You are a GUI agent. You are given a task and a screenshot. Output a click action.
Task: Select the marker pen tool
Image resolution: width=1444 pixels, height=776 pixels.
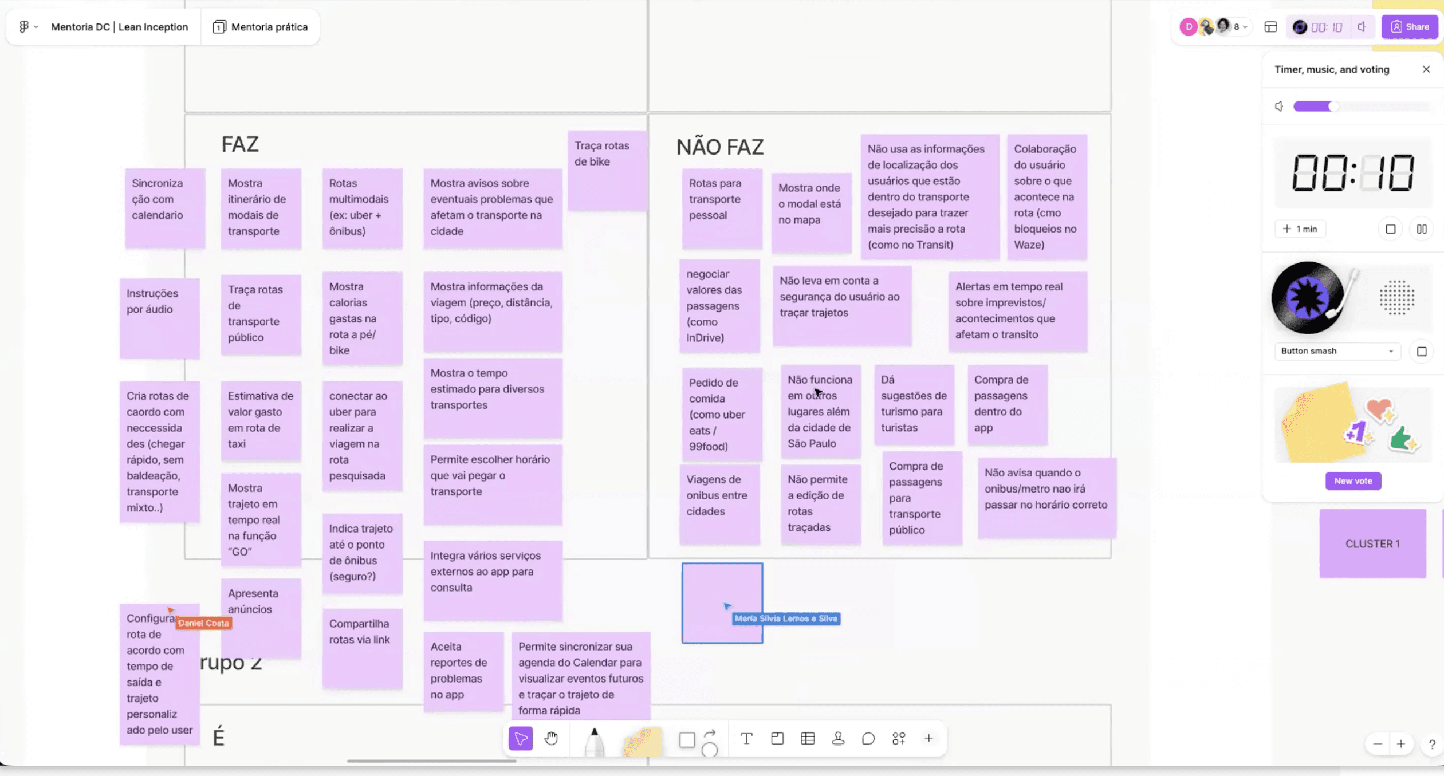pyautogui.click(x=594, y=740)
